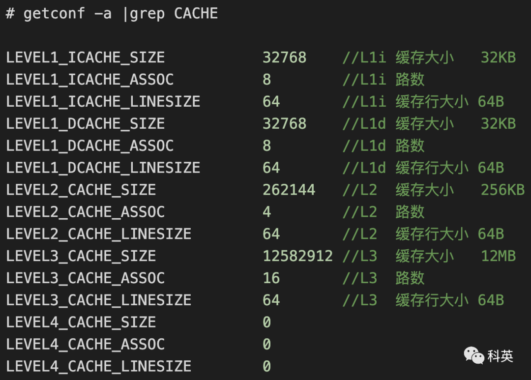Click the value 12582912
This screenshot has width=531, height=380.
[297, 256]
